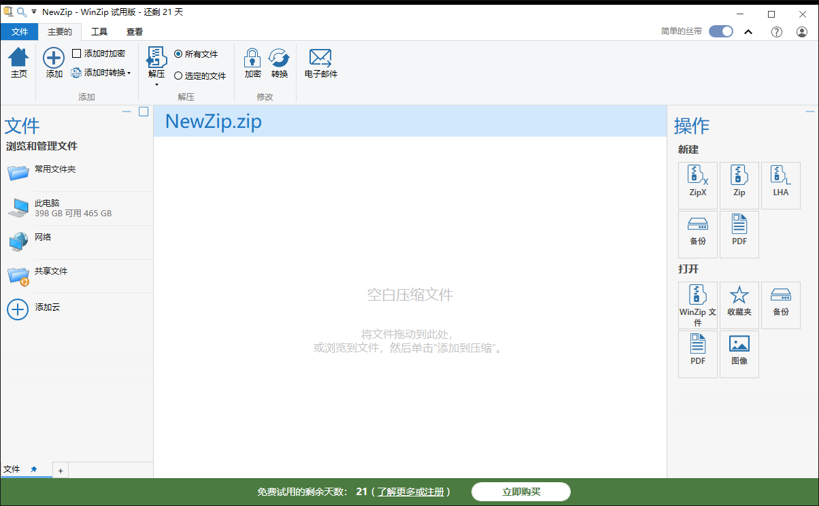Open the 加密 (Encrypt) tool
819x506 pixels.
[252, 63]
